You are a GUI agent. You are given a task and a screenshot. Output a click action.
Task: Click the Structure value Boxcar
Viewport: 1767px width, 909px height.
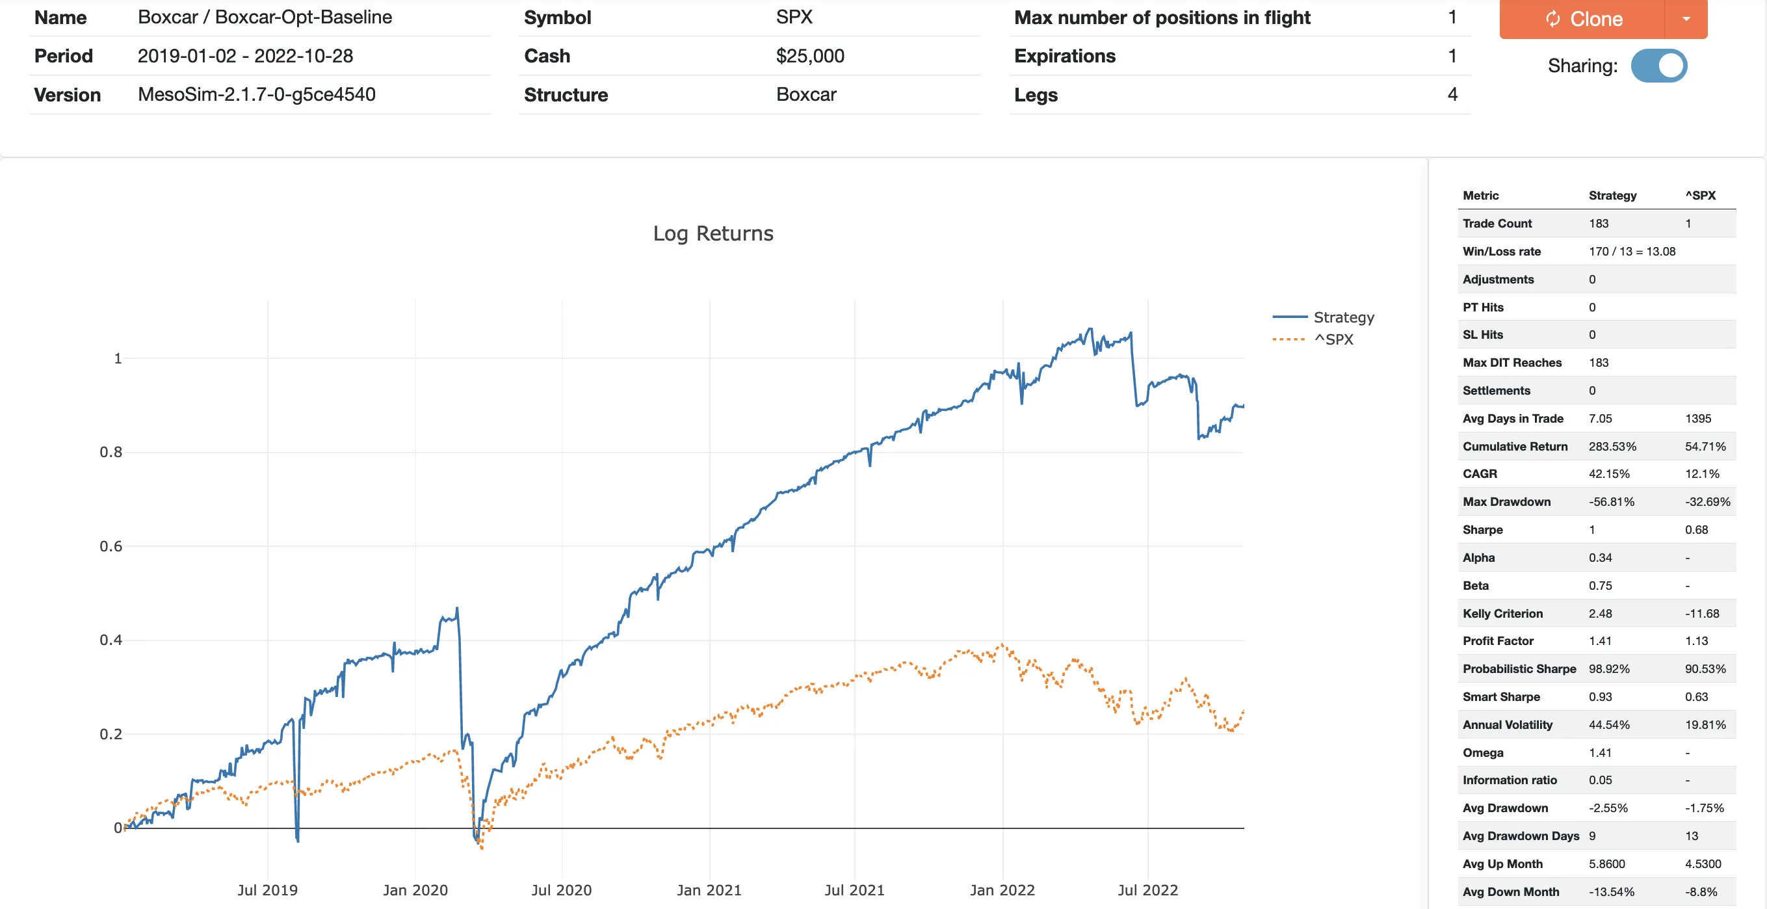point(805,95)
